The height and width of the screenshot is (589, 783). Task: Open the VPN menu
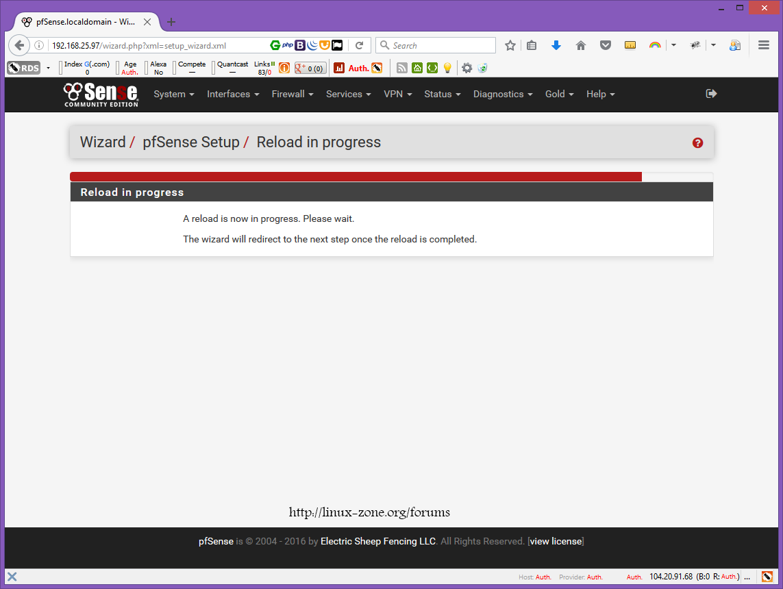point(397,95)
